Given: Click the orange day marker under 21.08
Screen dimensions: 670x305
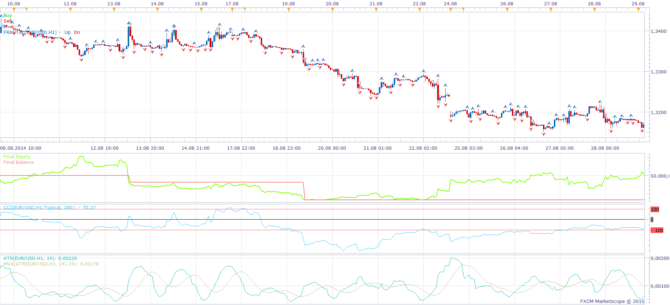Looking at the screenshot, I should (376, 10).
